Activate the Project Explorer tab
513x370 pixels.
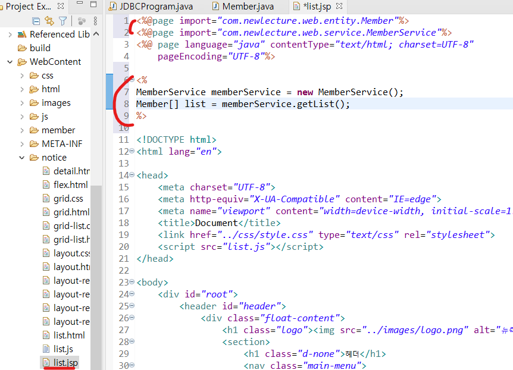tap(28, 6)
